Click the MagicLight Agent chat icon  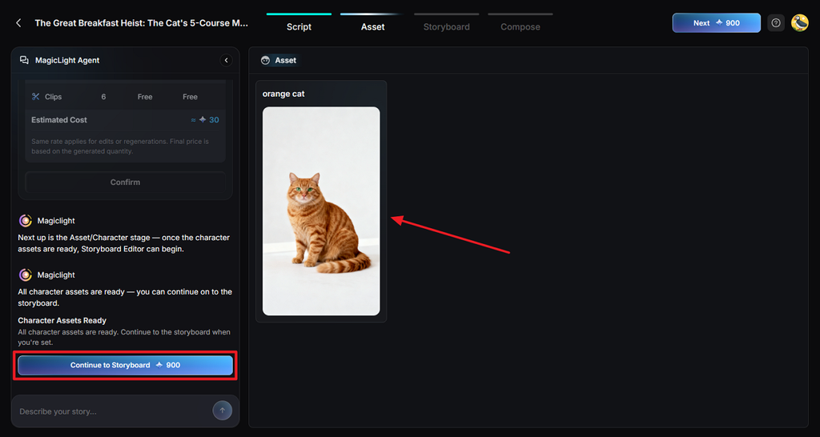(24, 60)
